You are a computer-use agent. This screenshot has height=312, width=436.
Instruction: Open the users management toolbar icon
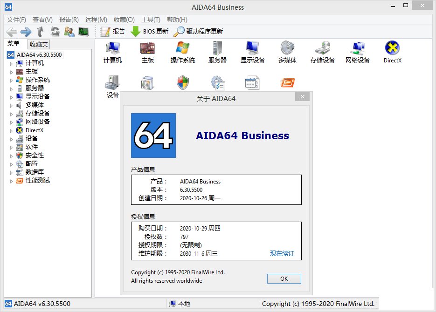point(69,32)
